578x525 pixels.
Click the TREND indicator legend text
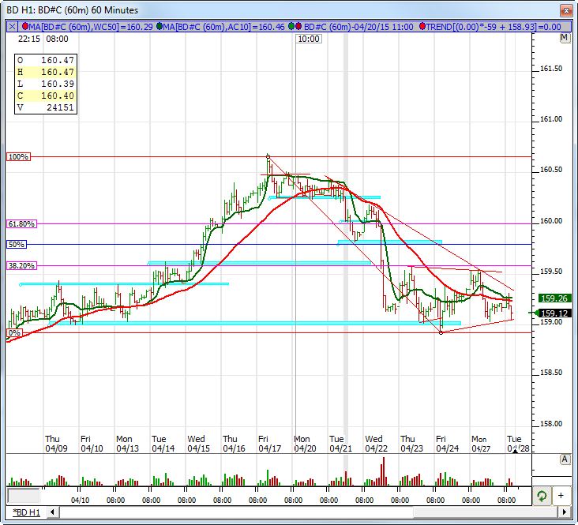point(494,27)
